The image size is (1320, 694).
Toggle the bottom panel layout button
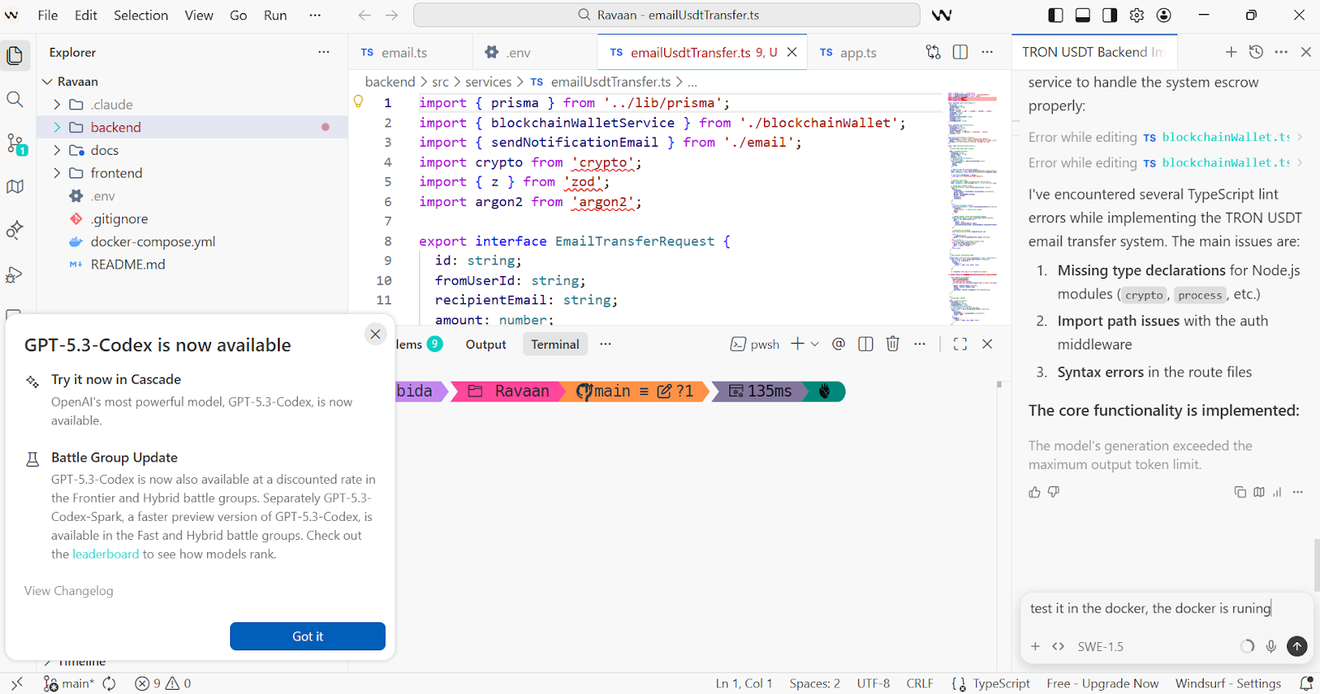(x=1083, y=15)
